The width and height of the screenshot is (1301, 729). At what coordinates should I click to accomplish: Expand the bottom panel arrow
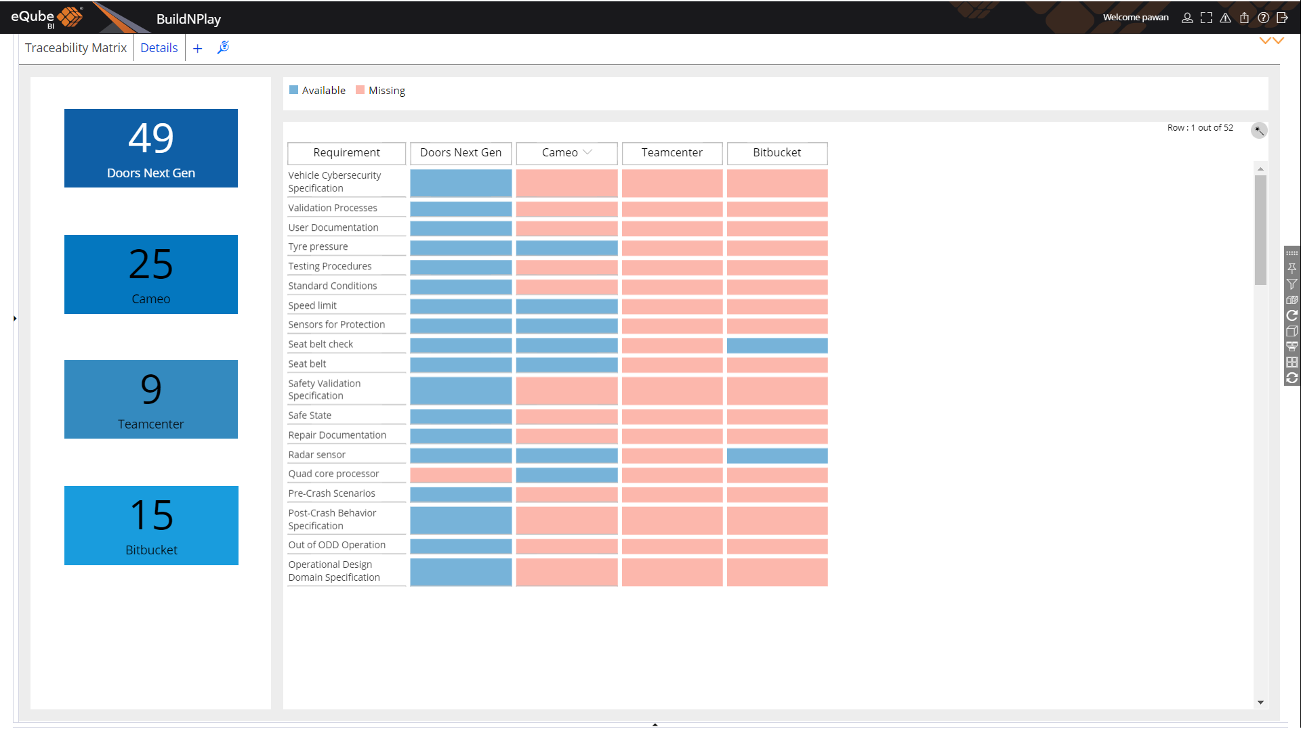tap(655, 724)
